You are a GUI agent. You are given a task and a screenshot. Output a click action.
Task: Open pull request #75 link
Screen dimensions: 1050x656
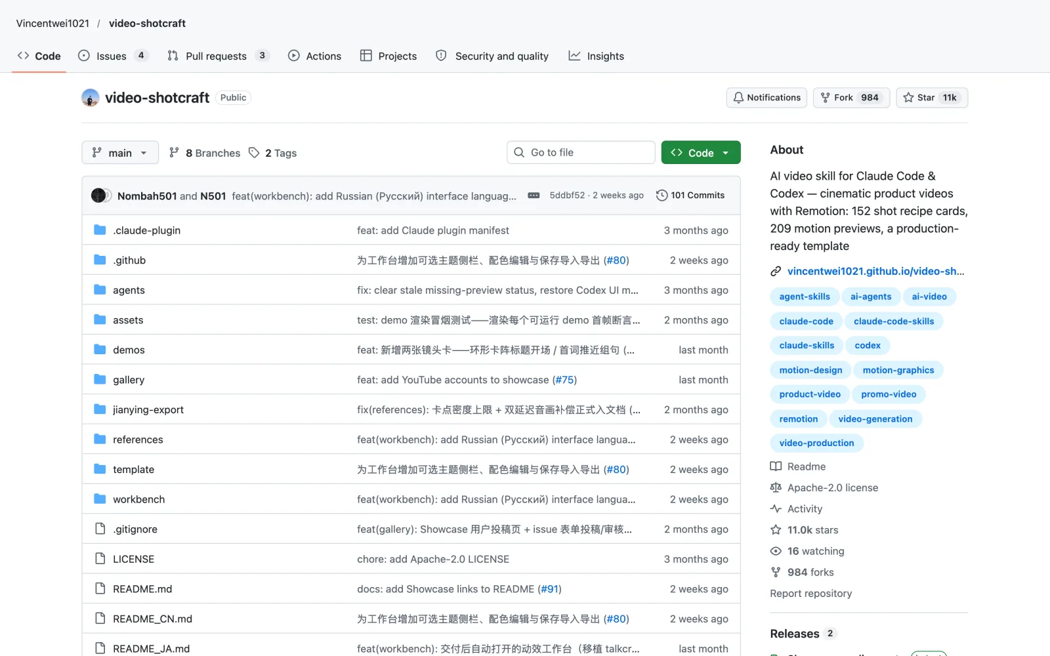tap(564, 380)
